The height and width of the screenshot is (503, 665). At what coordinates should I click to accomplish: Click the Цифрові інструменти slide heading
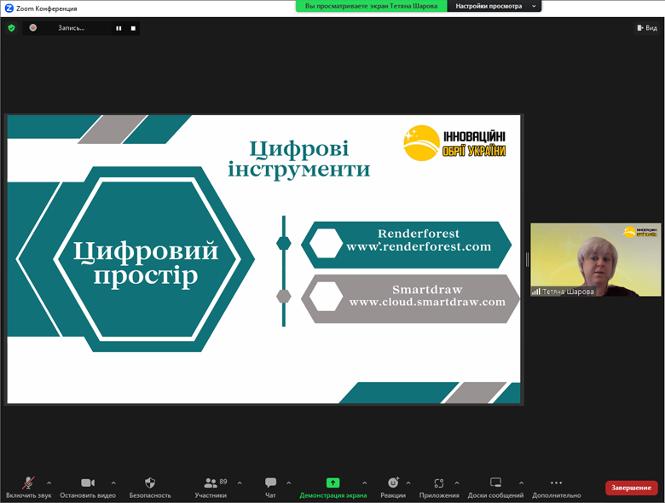click(299, 159)
